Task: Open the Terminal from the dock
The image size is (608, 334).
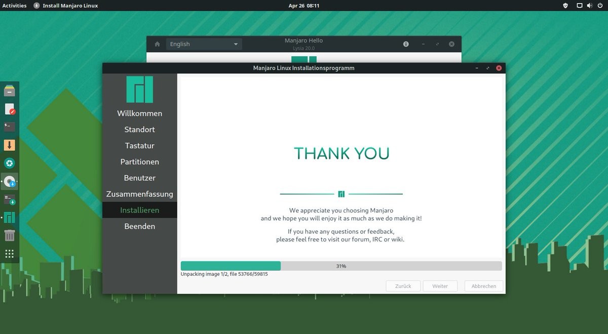Action: pyautogui.click(x=9, y=127)
